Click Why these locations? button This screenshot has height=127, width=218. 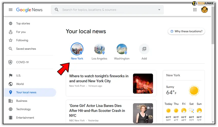point(186,31)
